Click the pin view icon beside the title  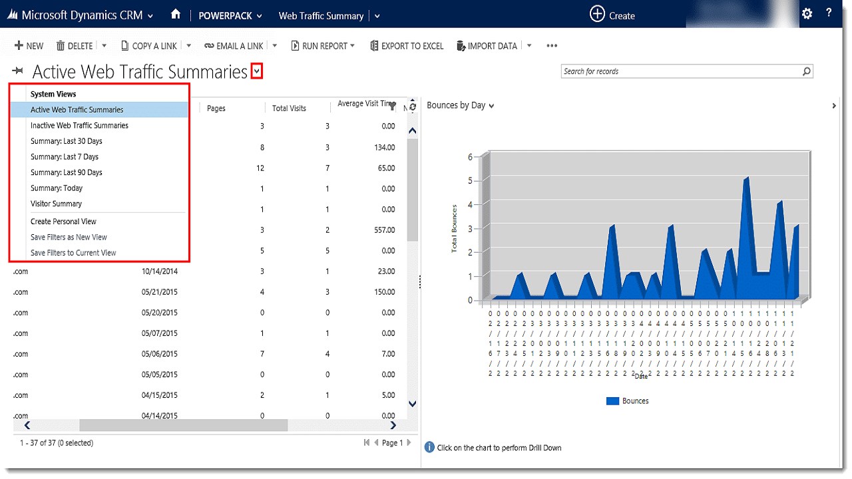click(18, 71)
